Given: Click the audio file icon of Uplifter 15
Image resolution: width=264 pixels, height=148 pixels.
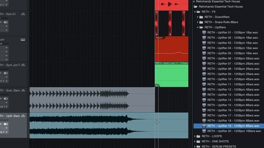Looking at the screenshot, I should pyautogui.click(x=204, y=105).
